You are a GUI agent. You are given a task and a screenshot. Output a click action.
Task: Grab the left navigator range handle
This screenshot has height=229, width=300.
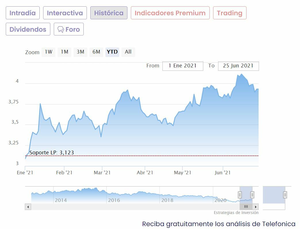[x=240, y=195]
